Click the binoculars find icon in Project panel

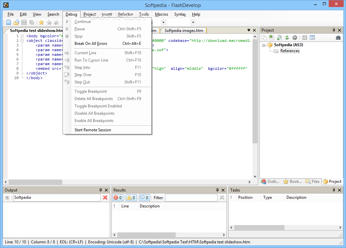click(338, 38)
